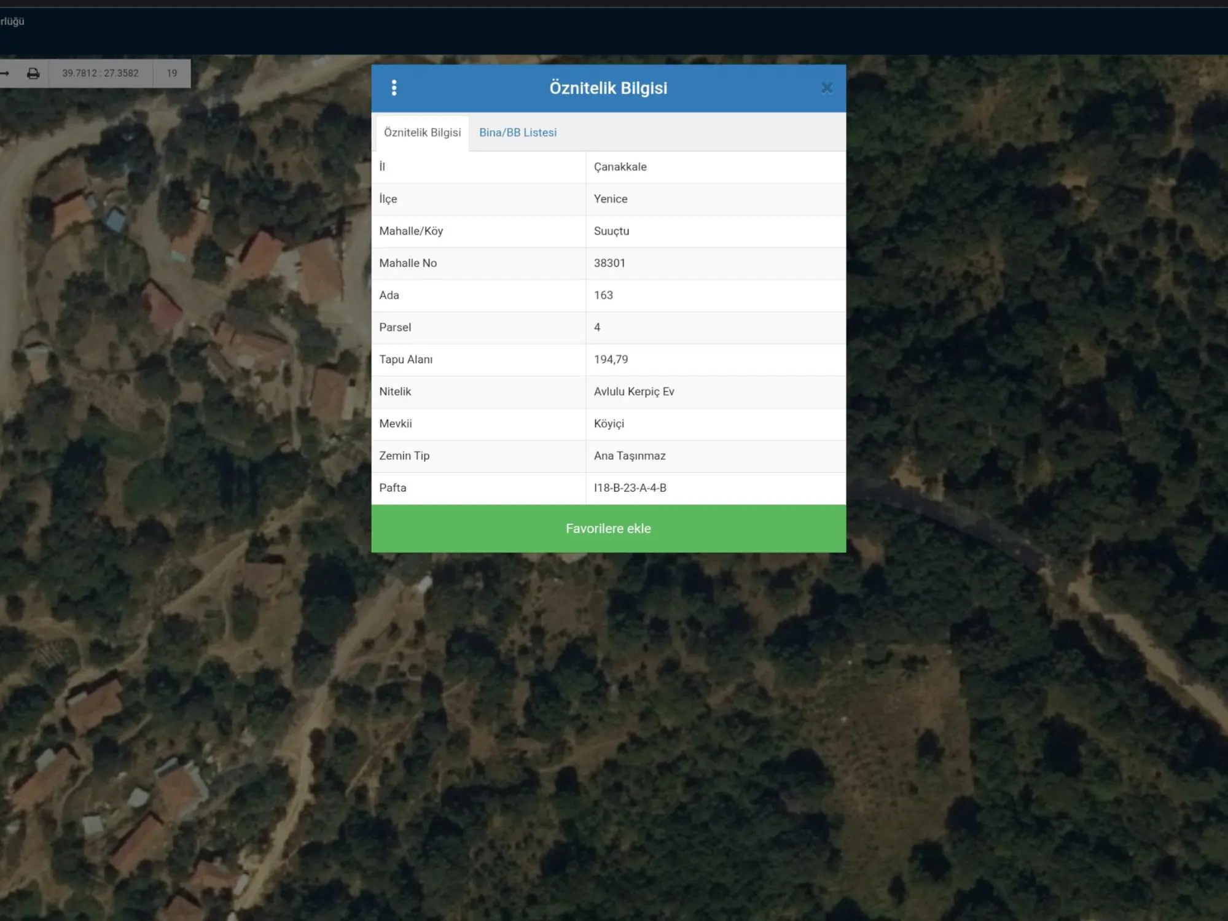Click the Tapu Alanı label

(405, 360)
